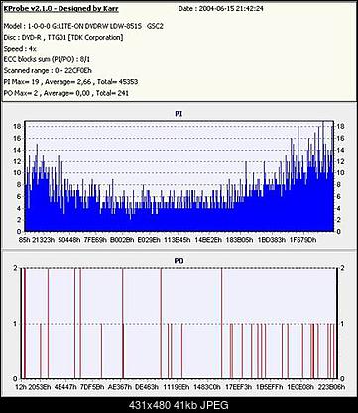Click the 17EEF3h label on PO axis

point(238,387)
